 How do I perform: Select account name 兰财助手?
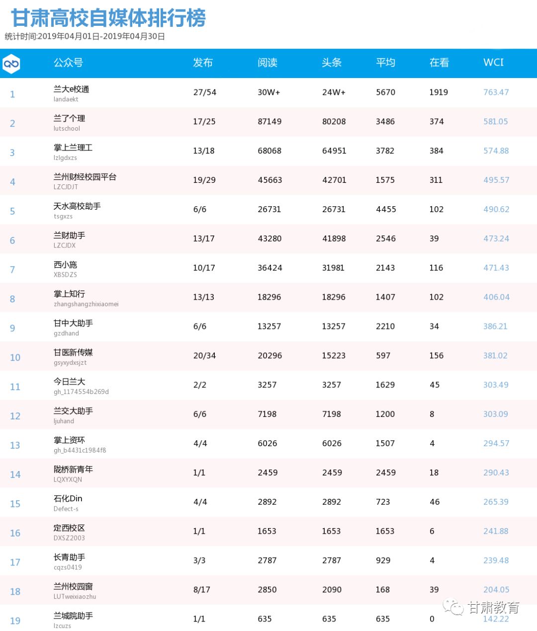click(x=69, y=236)
